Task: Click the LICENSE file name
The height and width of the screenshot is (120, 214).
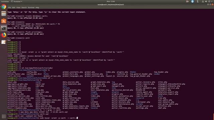Action: [x=94, y=102]
